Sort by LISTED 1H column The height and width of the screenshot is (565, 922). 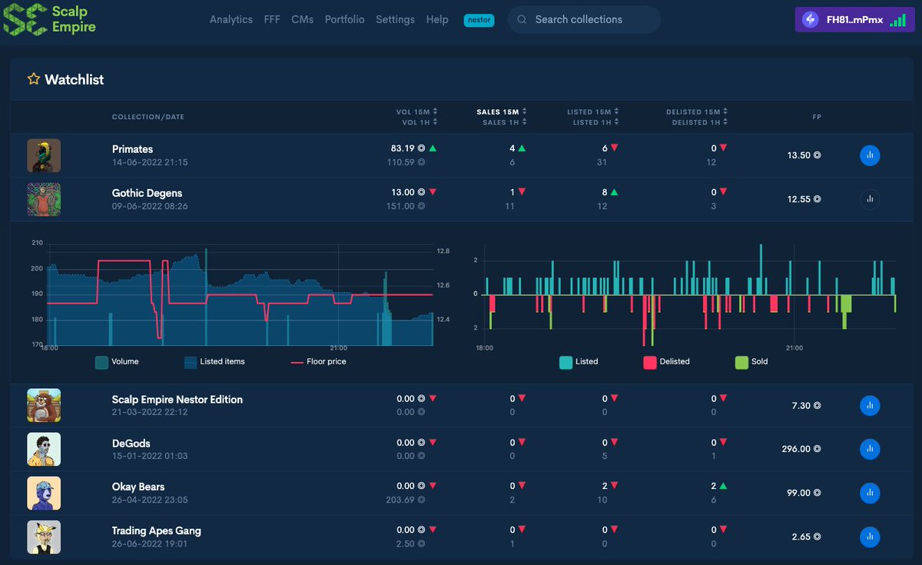[595, 122]
